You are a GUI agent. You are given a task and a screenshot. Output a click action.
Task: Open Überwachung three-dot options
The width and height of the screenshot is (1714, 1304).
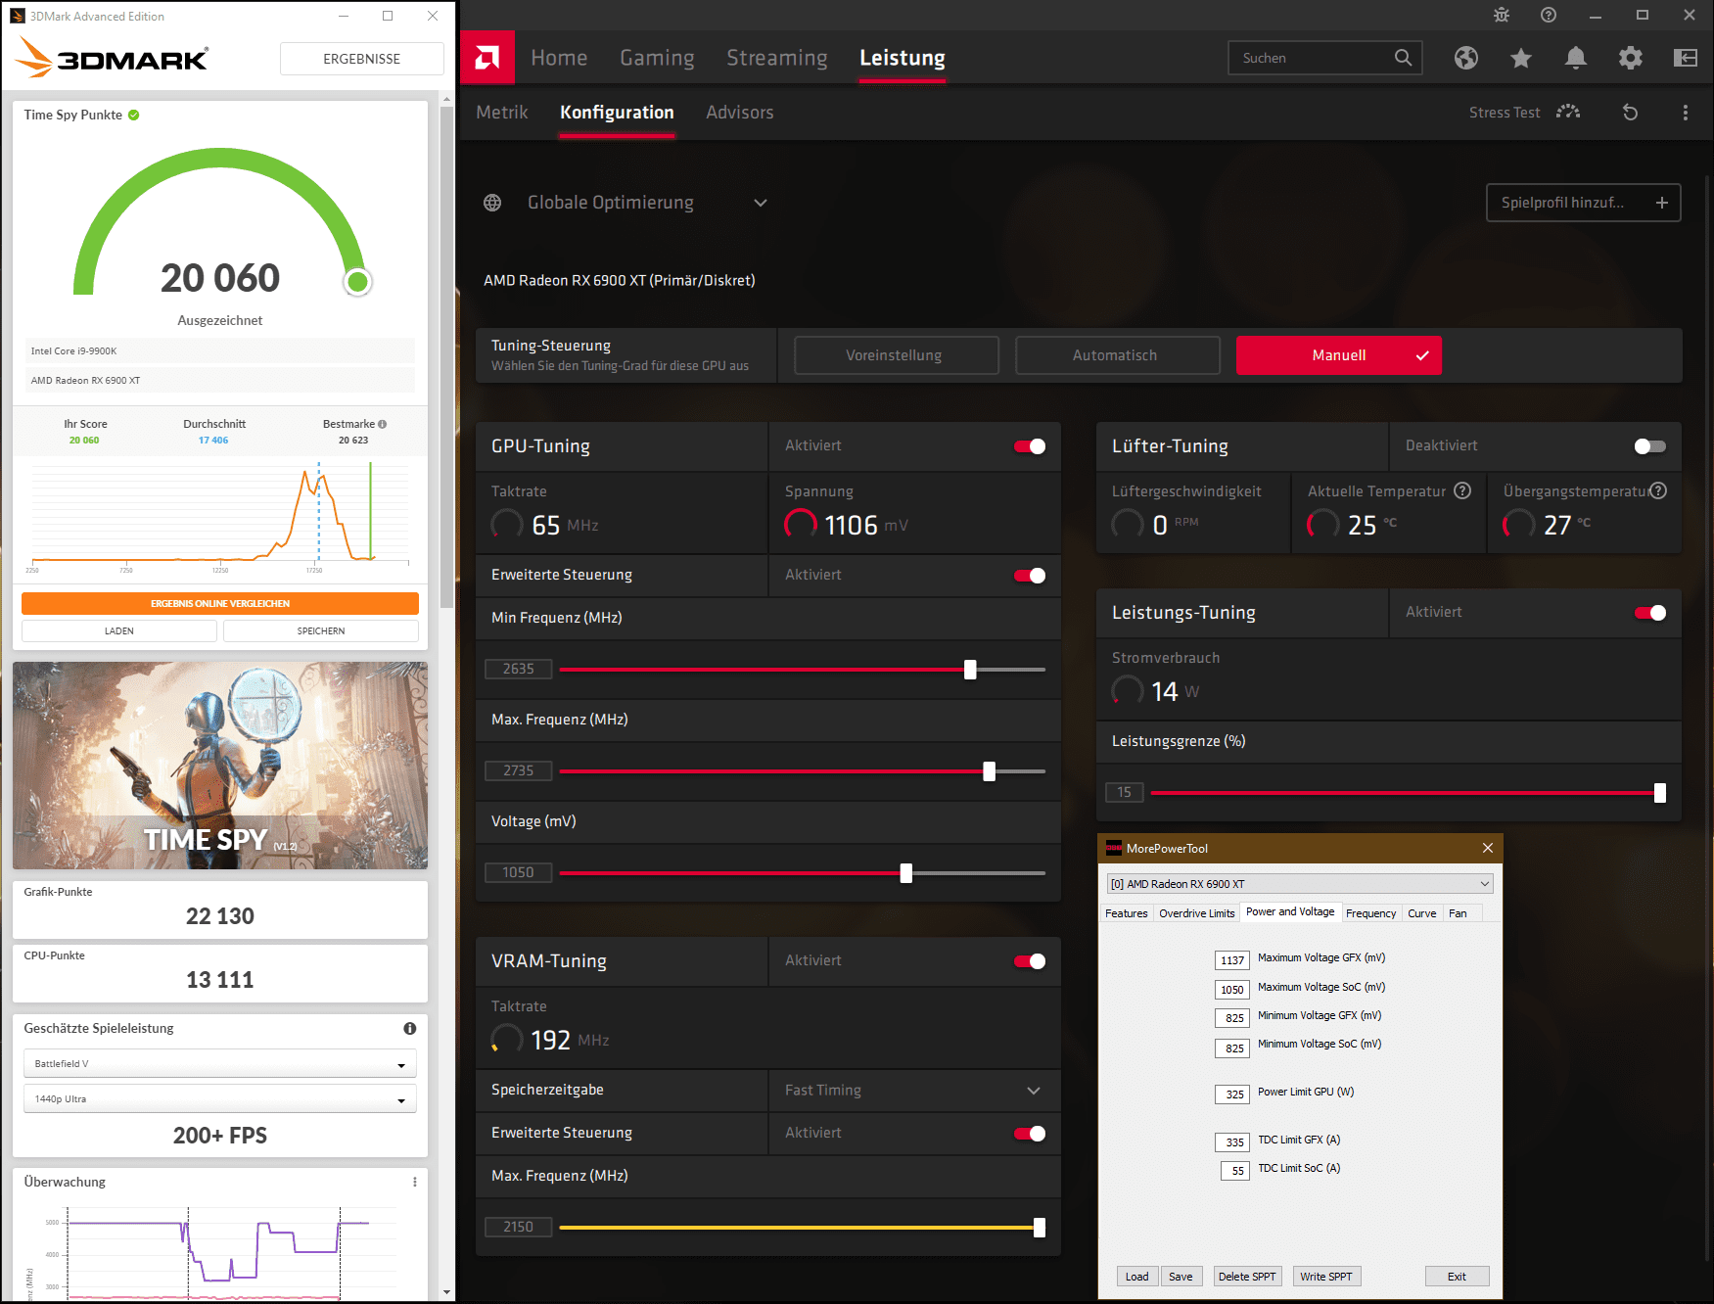pyautogui.click(x=415, y=1182)
